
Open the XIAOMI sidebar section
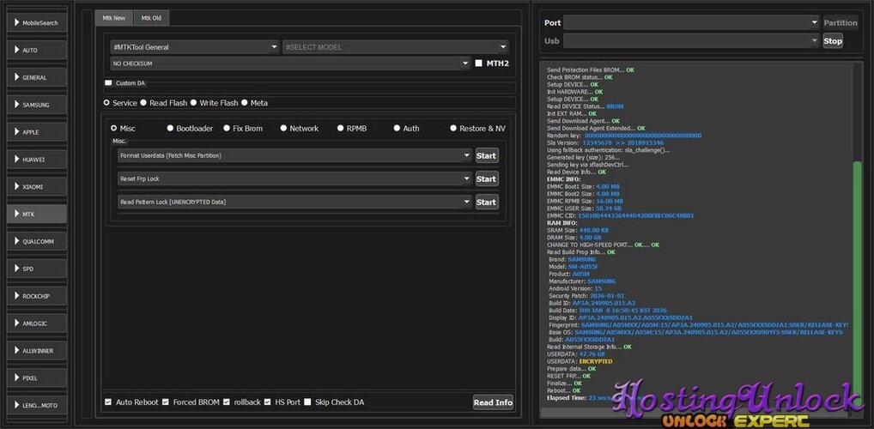pos(37,187)
